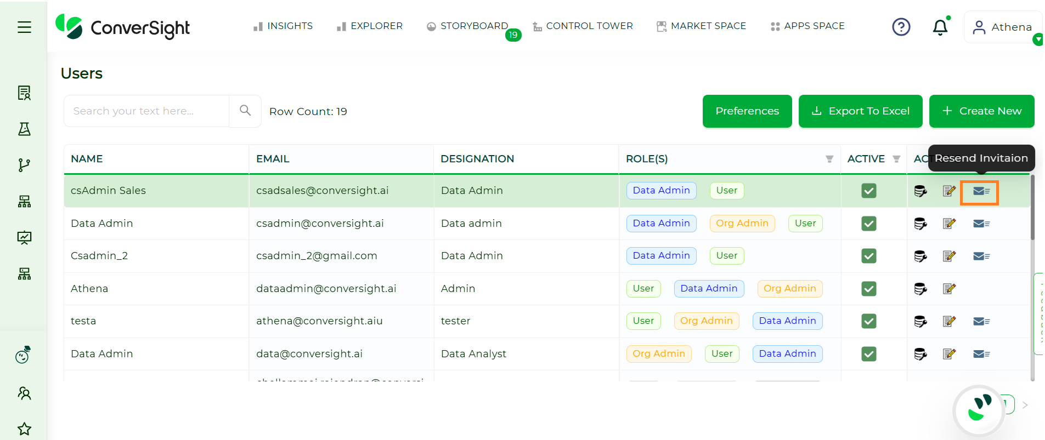Screen dimensions: 1045x440
Task: Edit the Athena user row
Action: 949,289
